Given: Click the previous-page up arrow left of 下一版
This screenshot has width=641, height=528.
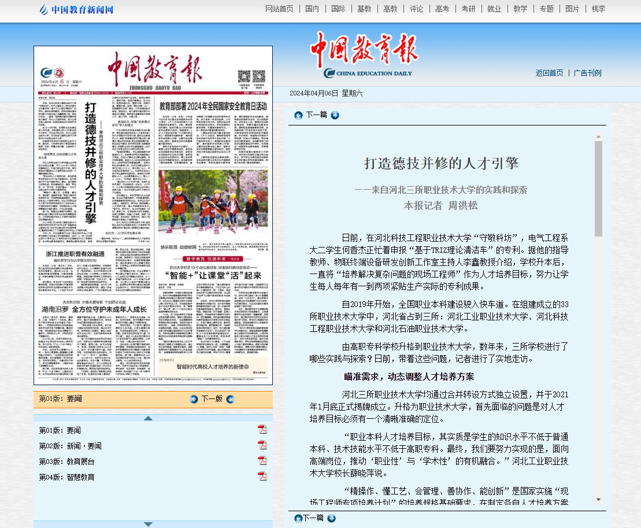Looking at the screenshot, I should (194, 399).
